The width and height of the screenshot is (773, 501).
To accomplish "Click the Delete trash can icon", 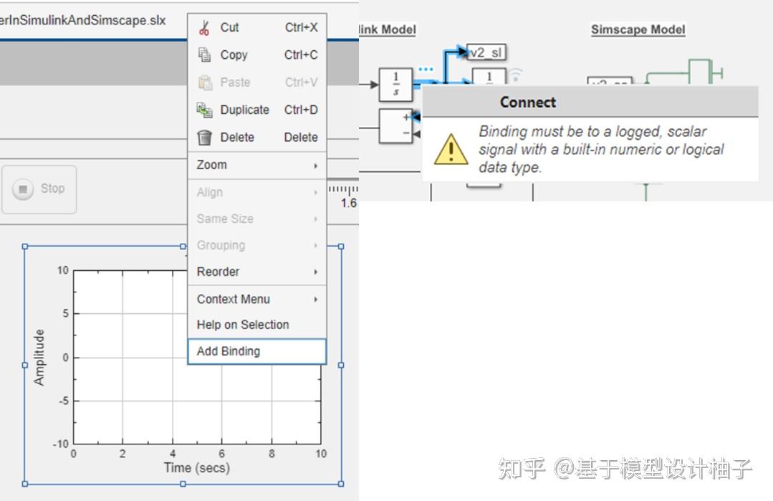I will coord(203,137).
